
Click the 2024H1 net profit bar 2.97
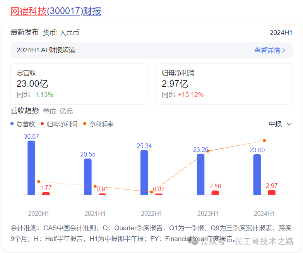[272, 193]
